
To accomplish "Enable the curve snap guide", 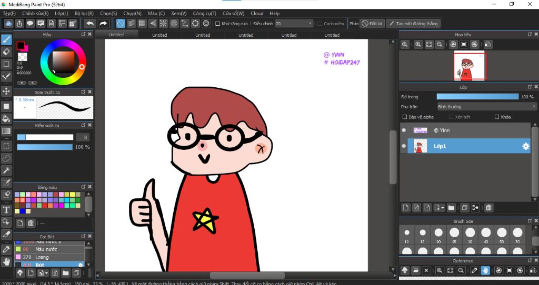I will click(x=185, y=24).
